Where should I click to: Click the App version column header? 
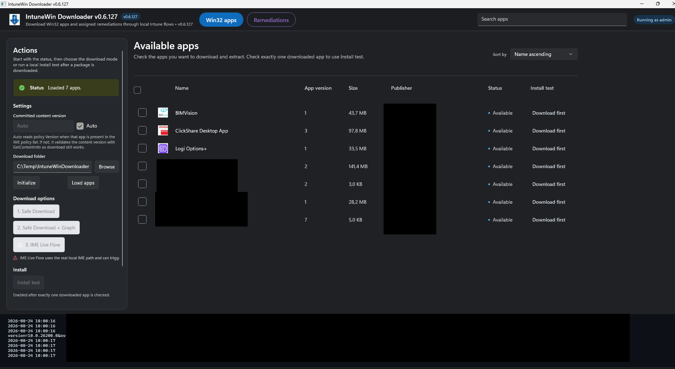click(x=318, y=88)
